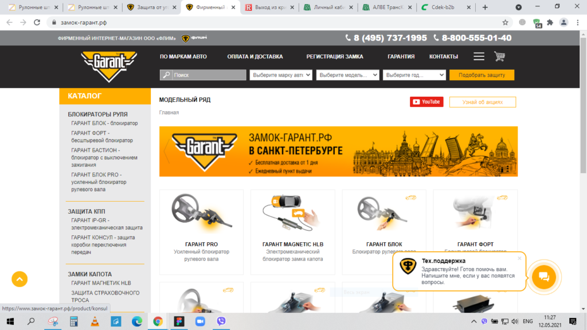Open Viber from taskbar

pos(221,321)
